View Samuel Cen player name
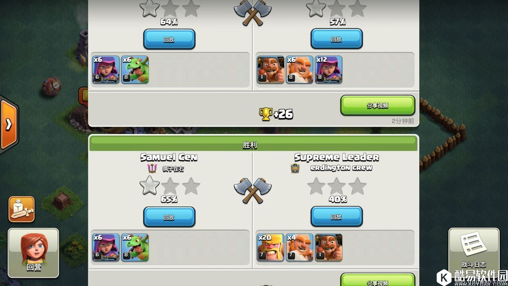Screen dimensions: 508x286 pos(169,157)
